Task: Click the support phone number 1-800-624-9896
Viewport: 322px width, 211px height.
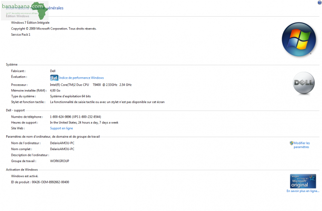Action: tap(76, 117)
